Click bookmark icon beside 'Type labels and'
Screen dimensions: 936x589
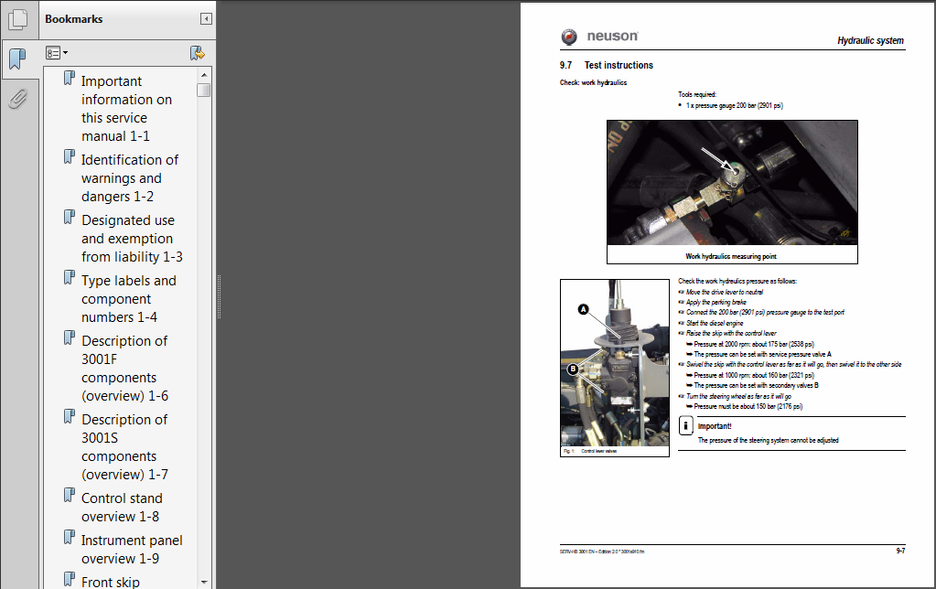pyautogui.click(x=70, y=277)
